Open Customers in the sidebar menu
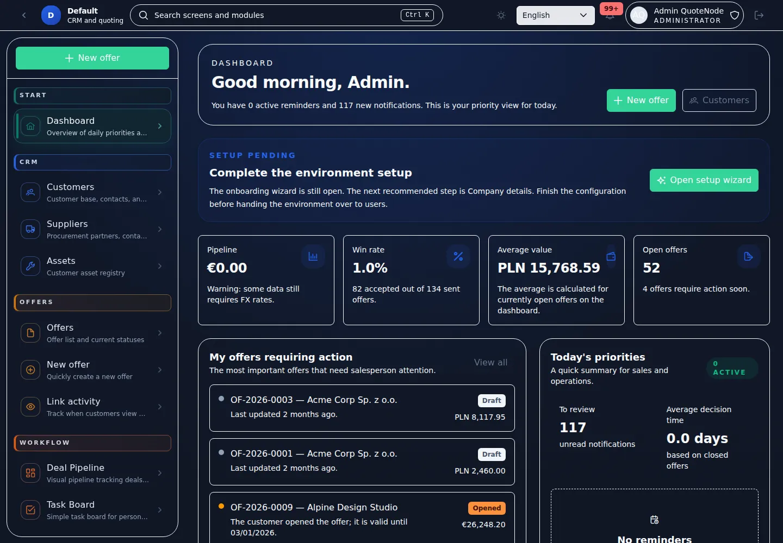Viewport: 783px width, 543px height. point(92,192)
